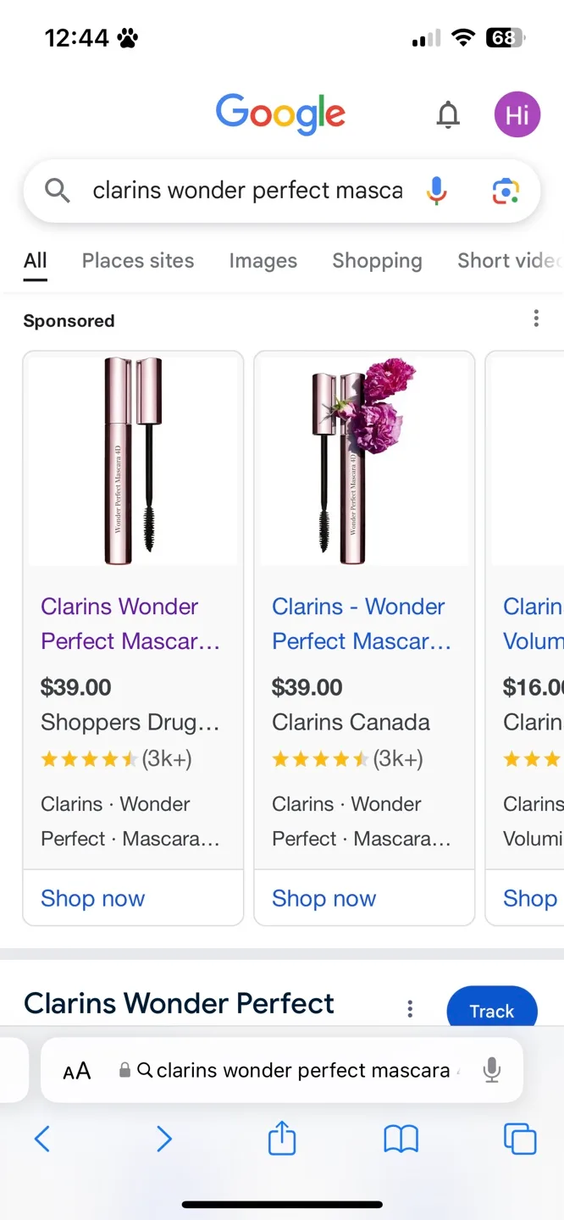
Task: Open Safari bookmarks
Action: pyautogui.click(x=401, y=1139)
